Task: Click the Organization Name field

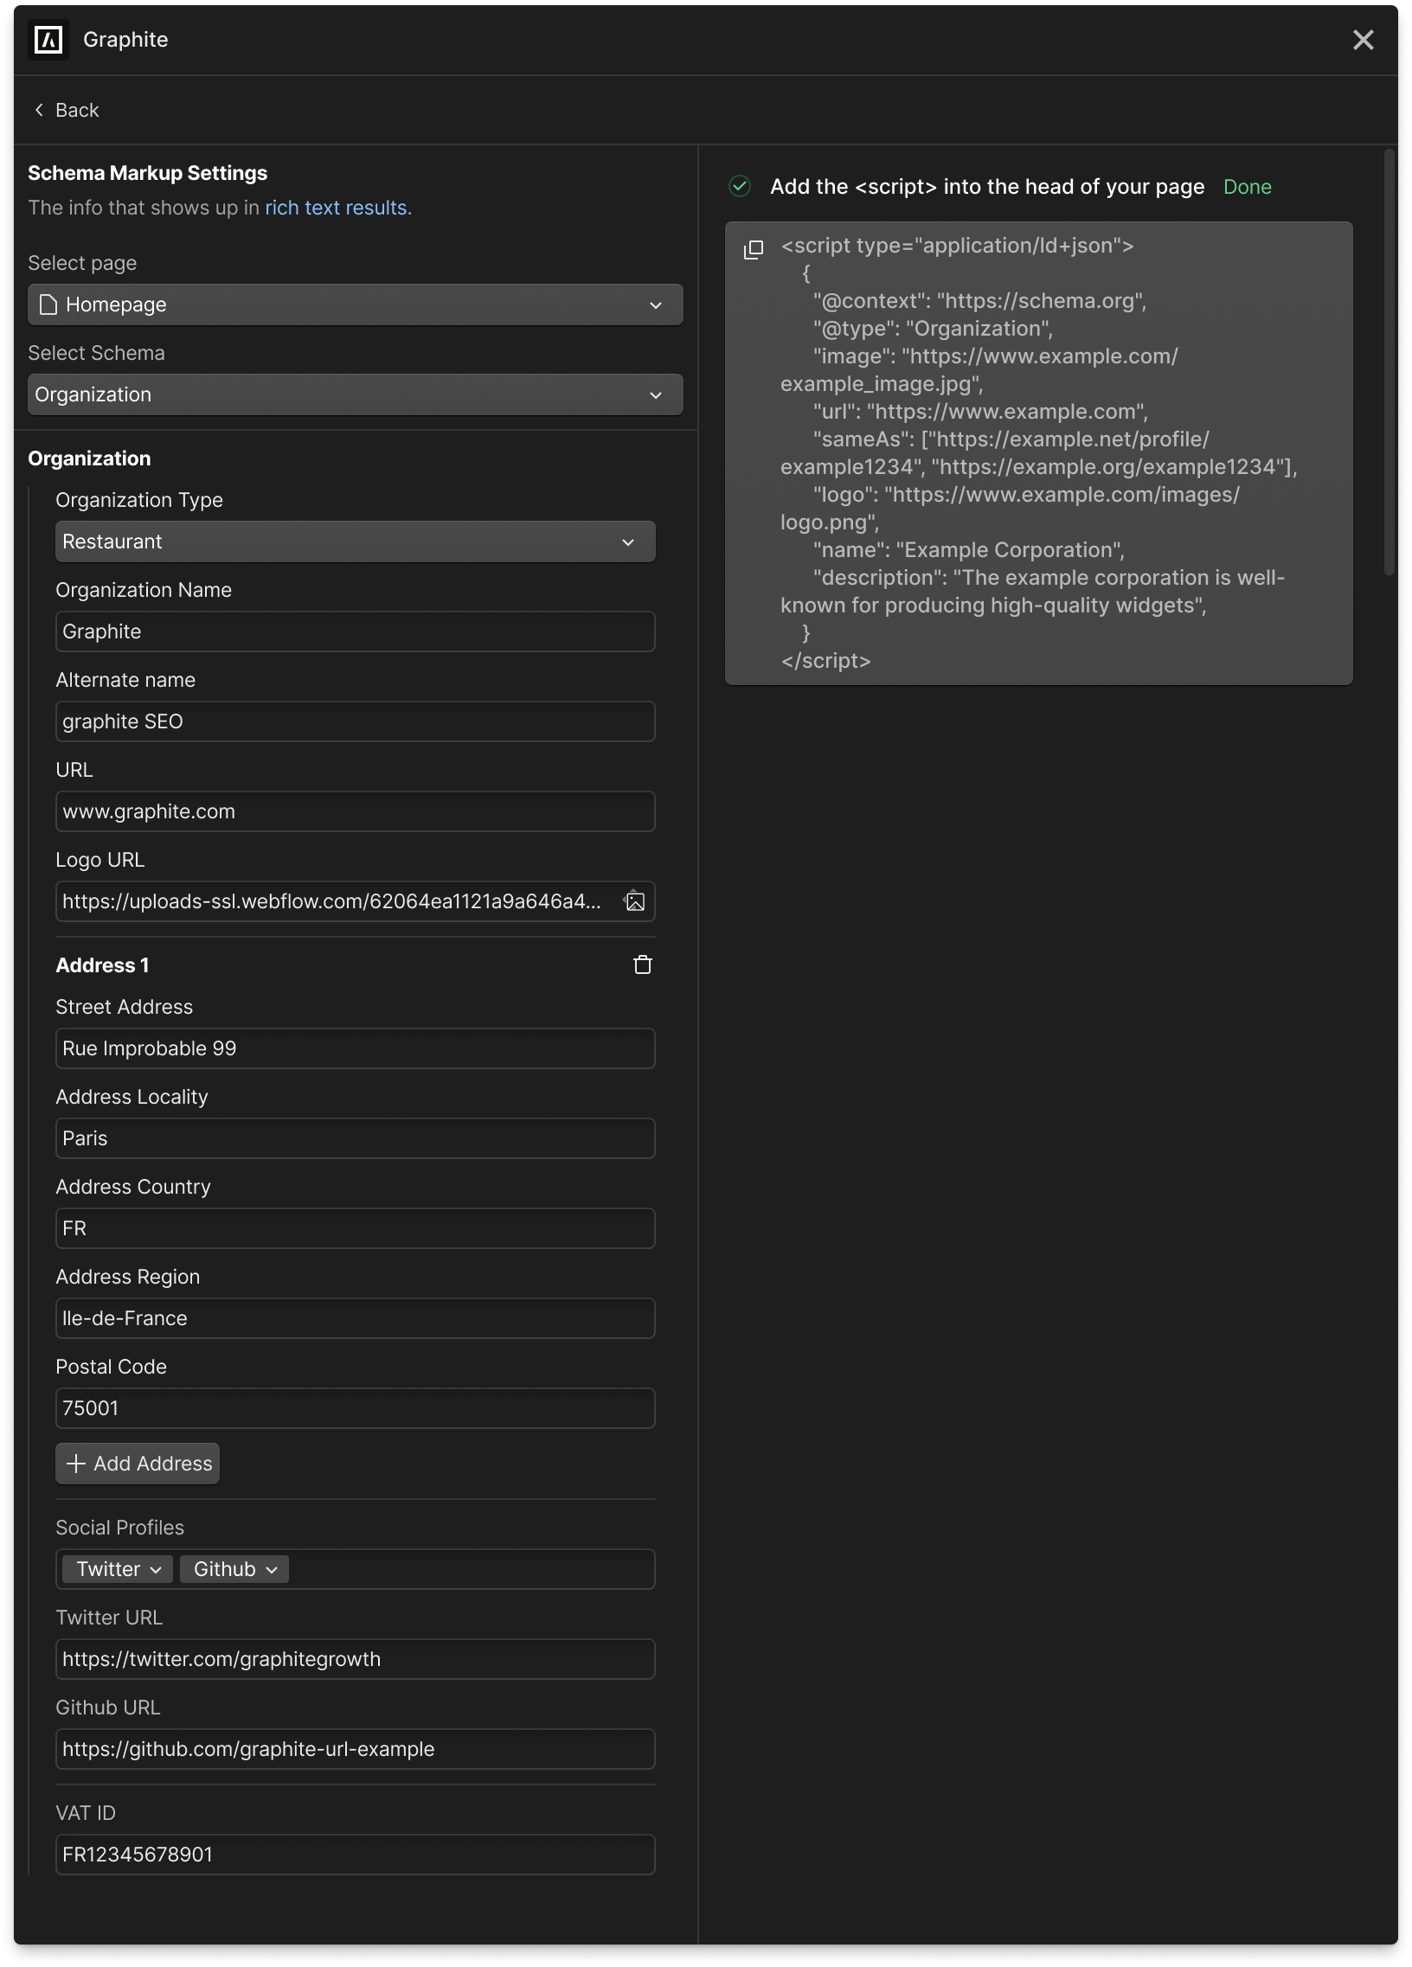Action: pos(355,631)
